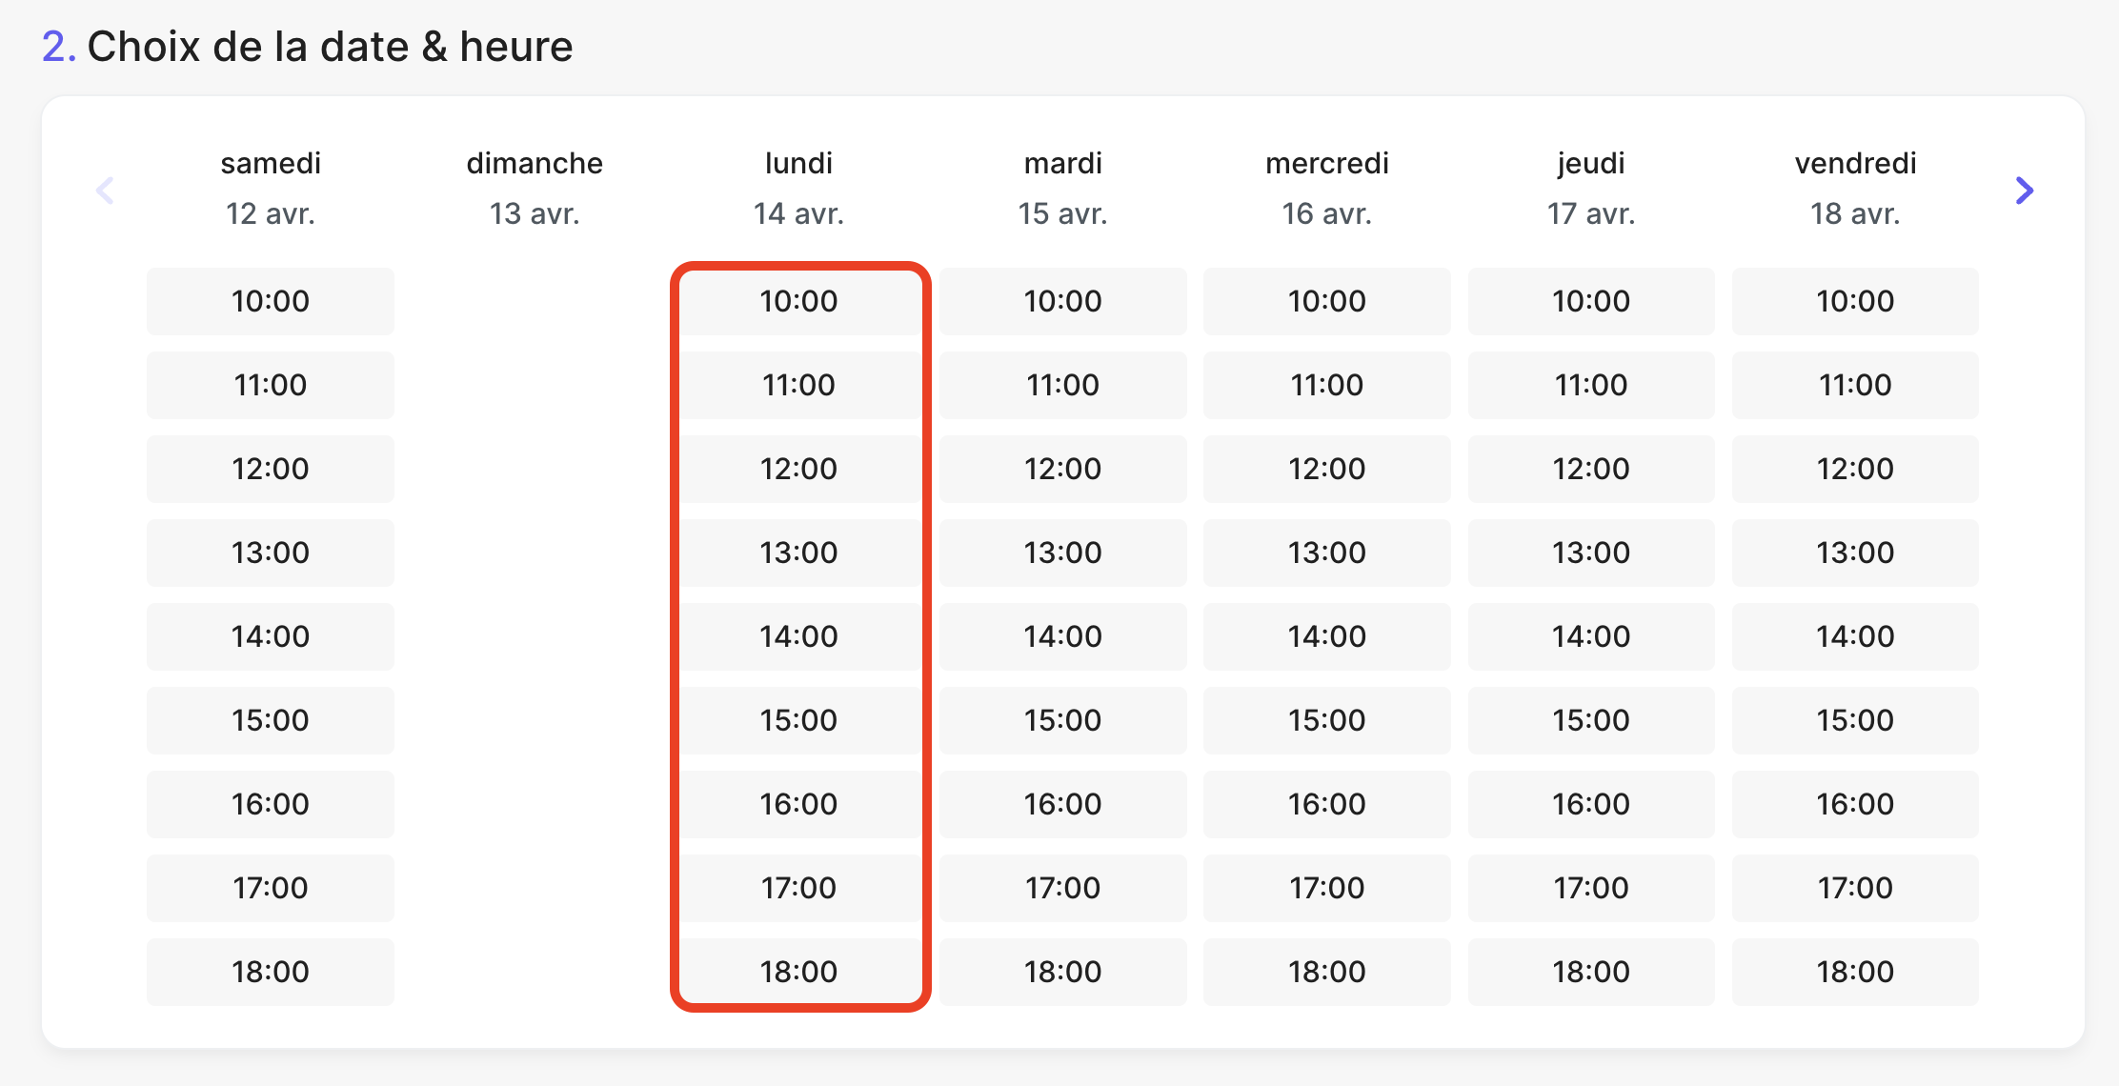Pick 18:00 on mardi 15 avr.
Image resolution: width=2119 pixels, height=1086 pixels.
1062,972
